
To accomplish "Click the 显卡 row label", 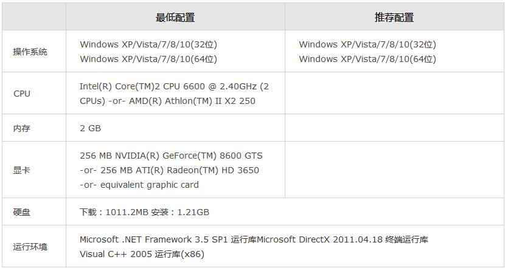I will point(22,170).
